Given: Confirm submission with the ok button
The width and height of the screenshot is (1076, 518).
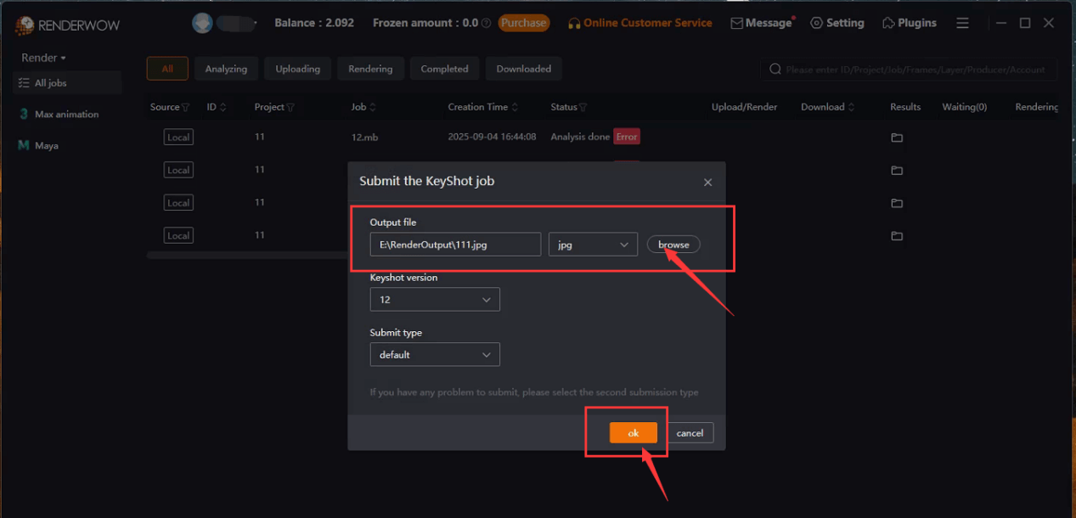Looking at the screenshot, I should pos(632,432).
